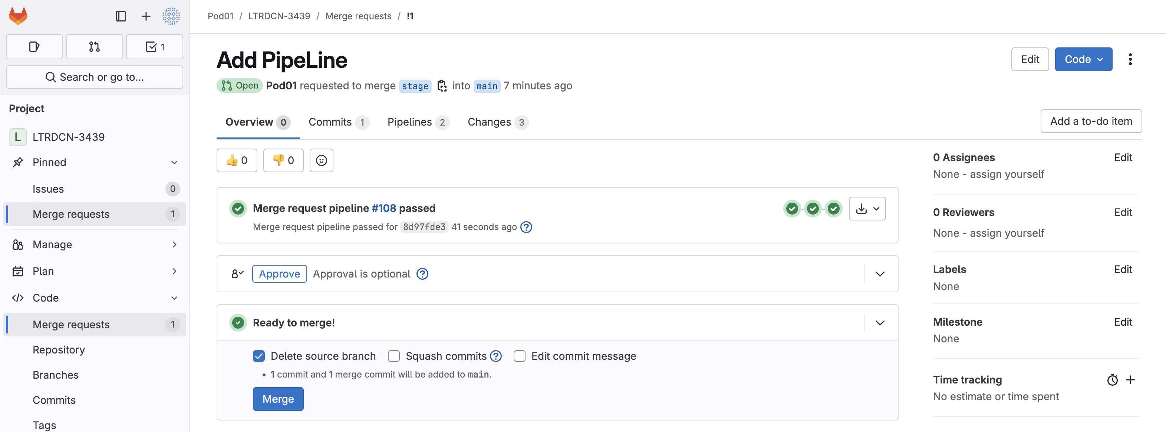Image resolution: width=1166 pixels, height=432 pixels.
Task: Click the blue Merge button
Action: (278, 399)
